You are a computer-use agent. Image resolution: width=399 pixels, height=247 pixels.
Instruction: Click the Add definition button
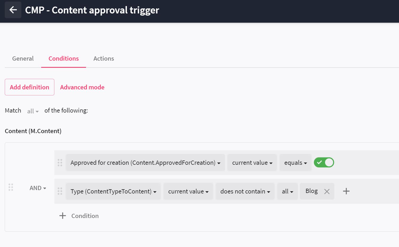[x=29, y=87]
